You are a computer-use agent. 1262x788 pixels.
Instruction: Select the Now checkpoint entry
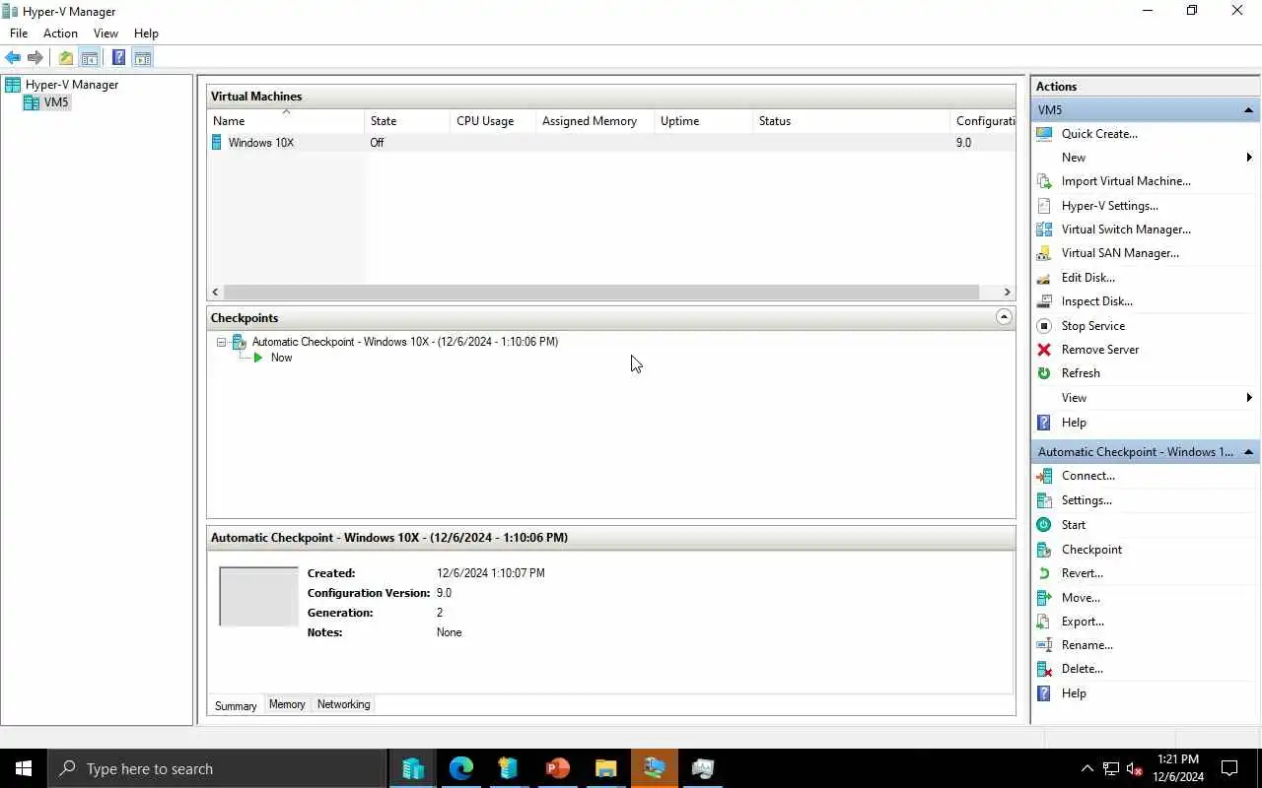tap(281, 358)
